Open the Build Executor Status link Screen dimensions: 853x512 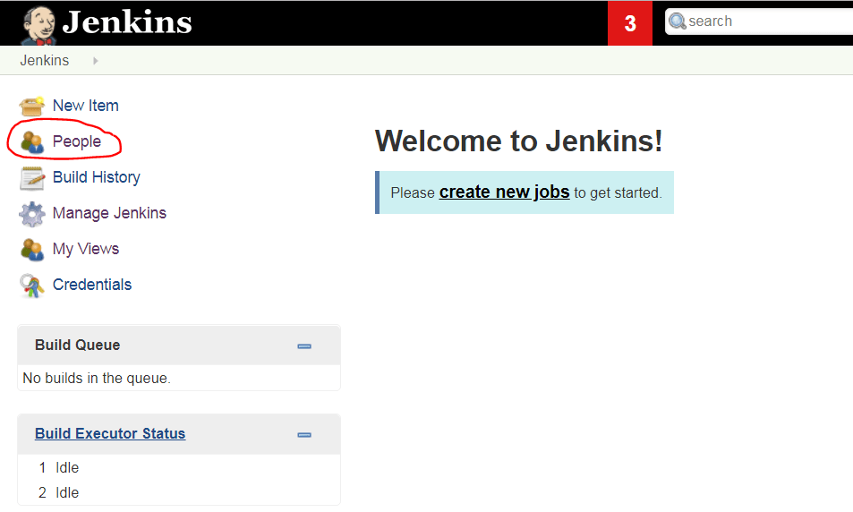pyautogui.click(x=110, y=433)
